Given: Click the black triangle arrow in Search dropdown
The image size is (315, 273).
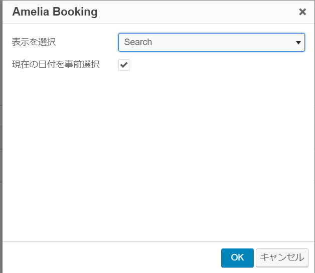Looking at the screenshot, I should coord(298,43).
